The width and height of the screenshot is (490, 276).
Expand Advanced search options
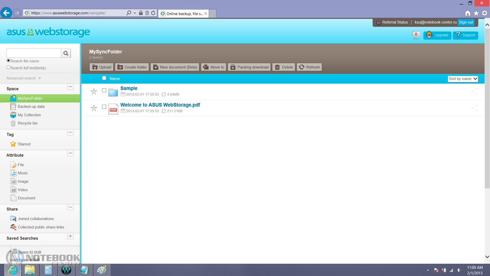pyautogui.click(x=24, y=78)
